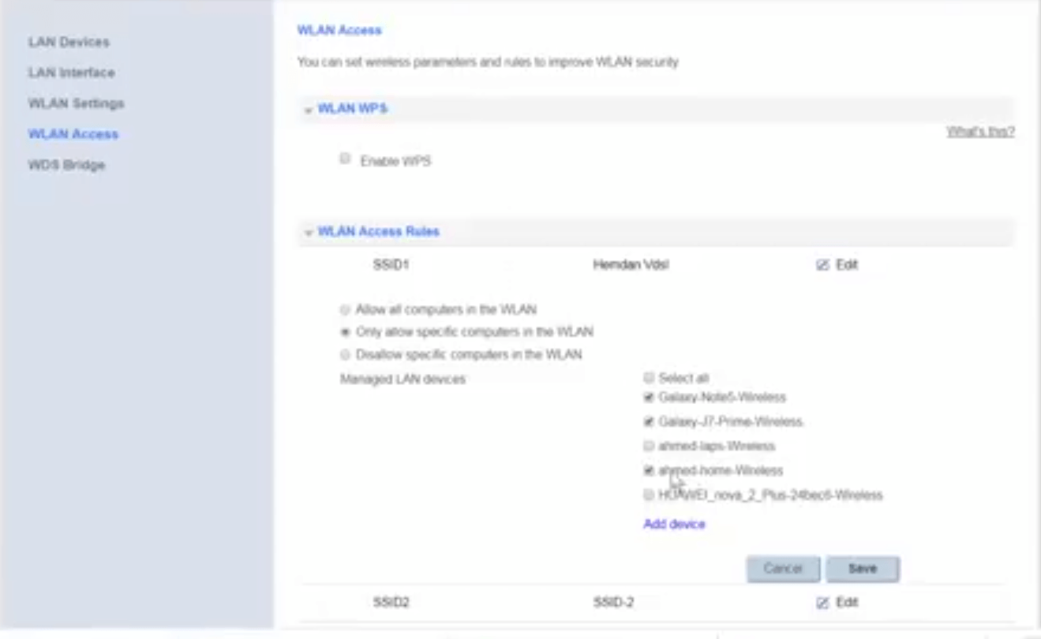Open the LAN Devices page
Image resolution: width=1041 pixels, height=639 pixels.
pyautogui.click(x=69, y=42)
